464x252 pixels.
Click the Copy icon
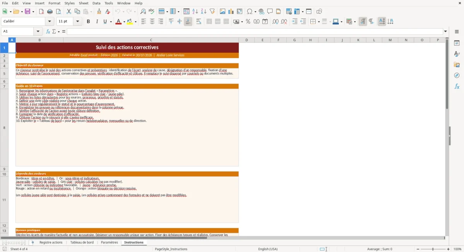[x=77, y=12]
